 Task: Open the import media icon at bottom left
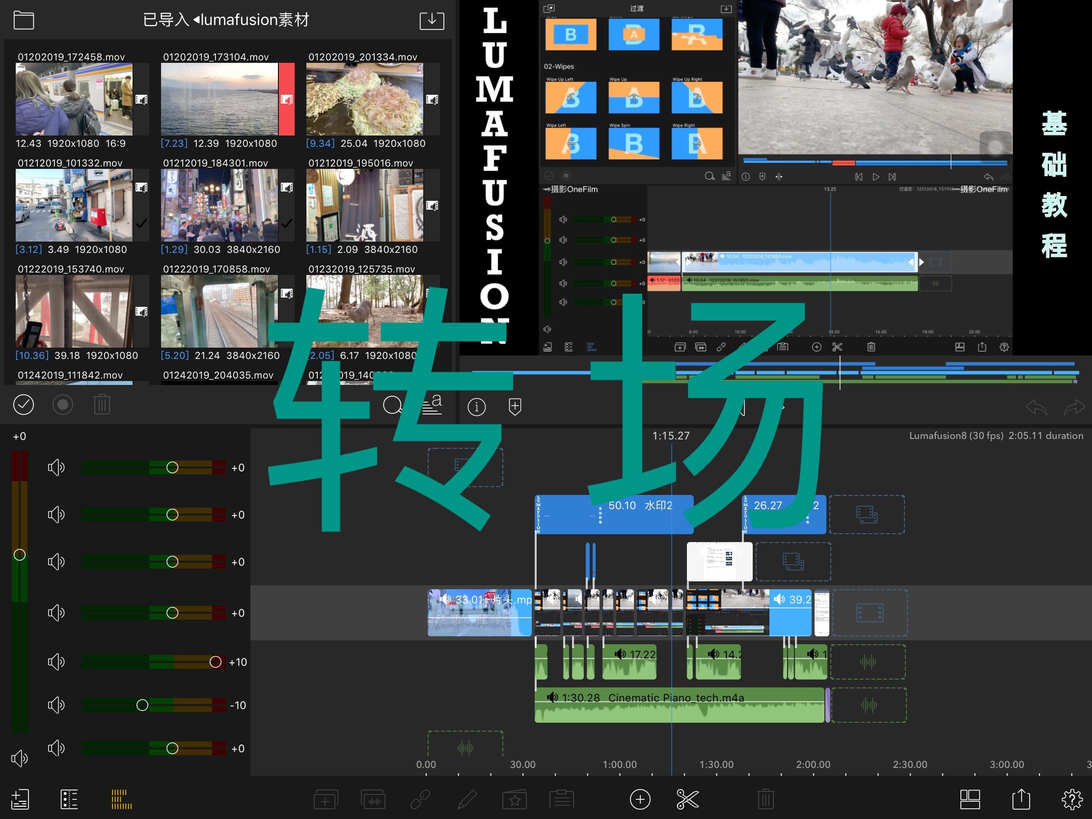20,799
